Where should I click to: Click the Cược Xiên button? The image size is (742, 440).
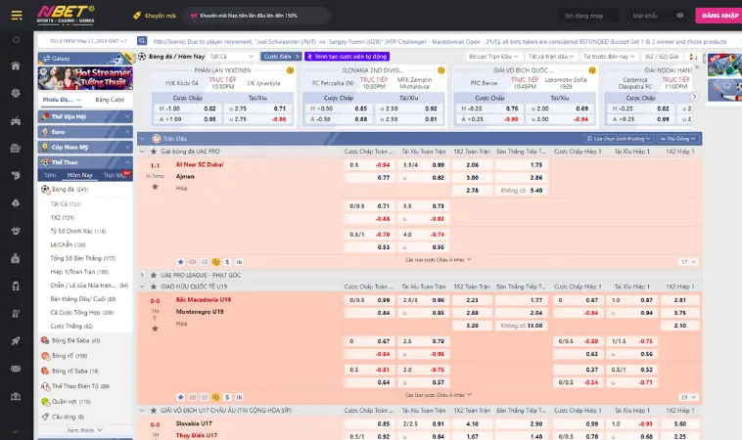281,57
